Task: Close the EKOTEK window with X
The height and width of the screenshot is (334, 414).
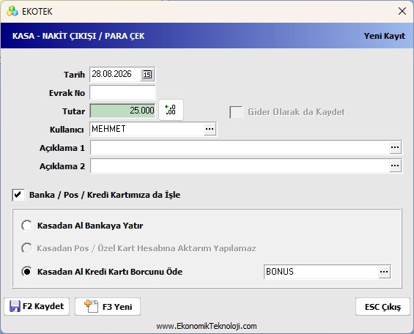Action: 402,11
